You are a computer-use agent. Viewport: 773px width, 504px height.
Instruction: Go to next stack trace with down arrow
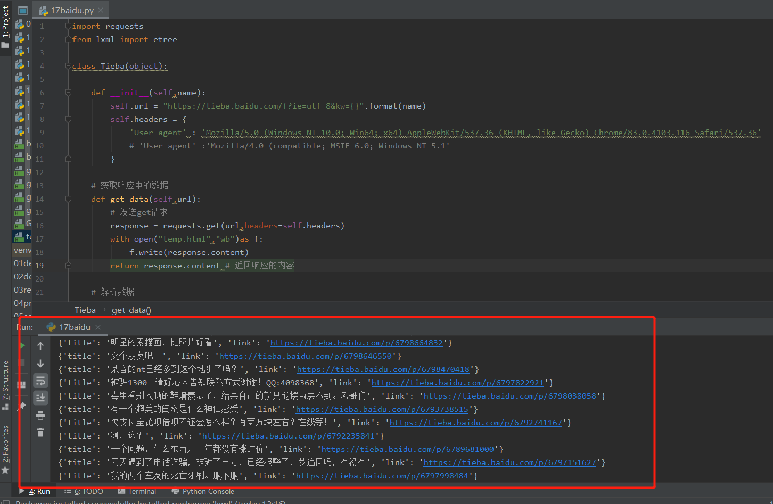40,363
